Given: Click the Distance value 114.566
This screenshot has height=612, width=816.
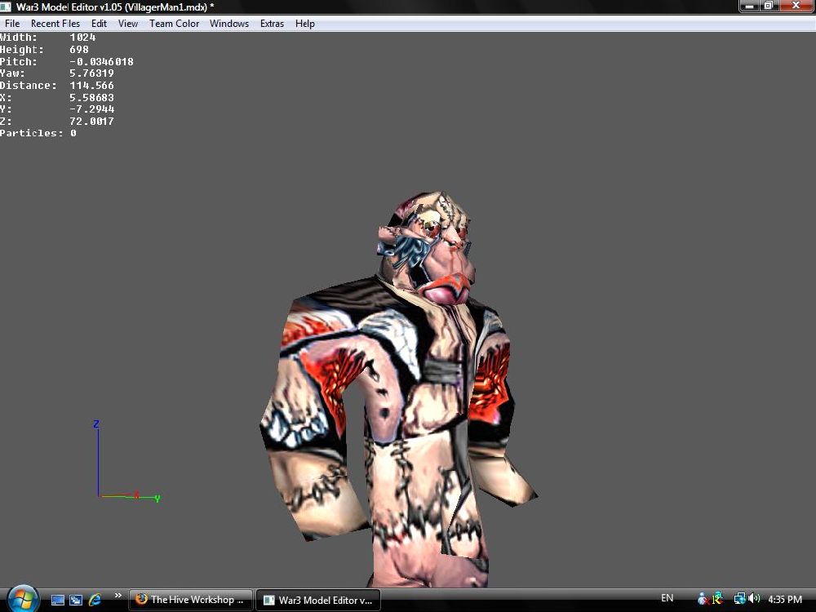Looking at the screenshot, I should 91,86.
